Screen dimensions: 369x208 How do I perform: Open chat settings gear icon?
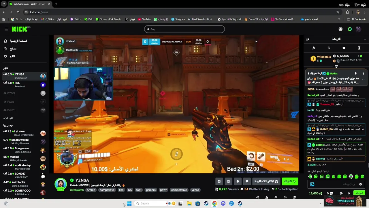coord(349,194)
